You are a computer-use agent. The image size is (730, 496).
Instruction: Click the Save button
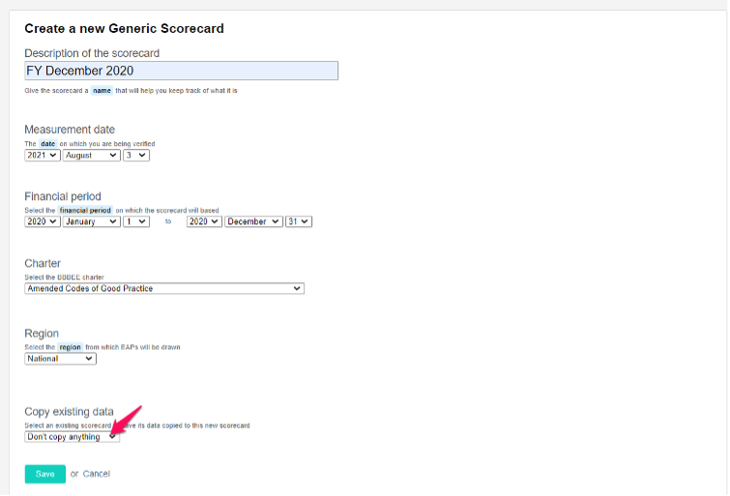pos(45,474)
